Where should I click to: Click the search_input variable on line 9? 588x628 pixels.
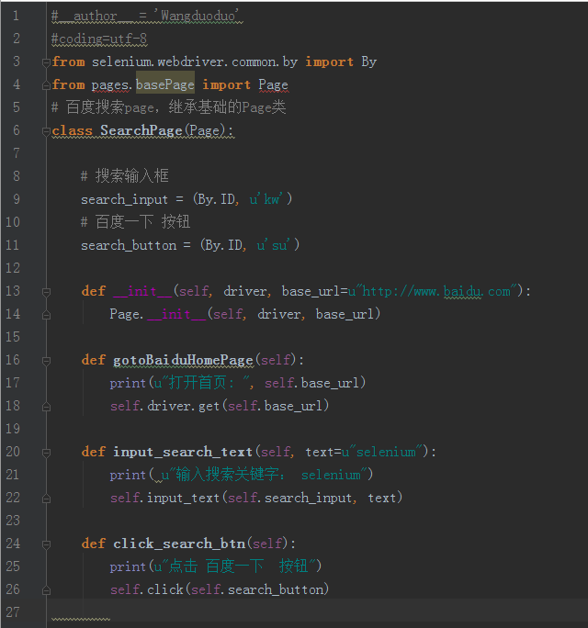(x=124, y=199)
